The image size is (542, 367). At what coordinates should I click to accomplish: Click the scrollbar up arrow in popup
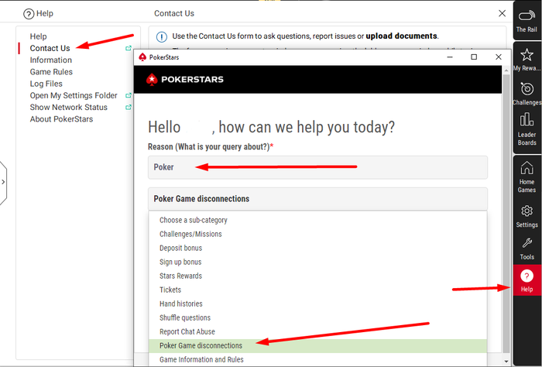506,70
